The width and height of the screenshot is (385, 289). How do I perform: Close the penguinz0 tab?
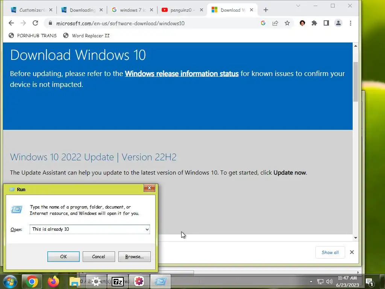tap(202, 10)
